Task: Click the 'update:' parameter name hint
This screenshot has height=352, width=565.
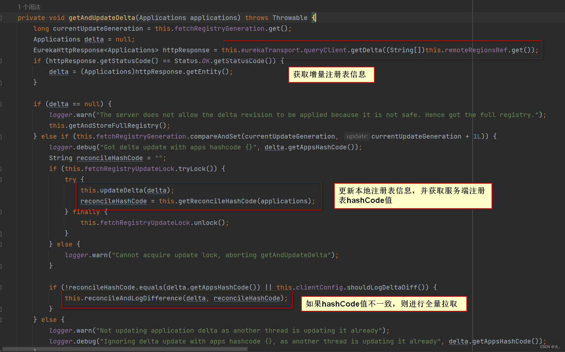Action: 357,136
